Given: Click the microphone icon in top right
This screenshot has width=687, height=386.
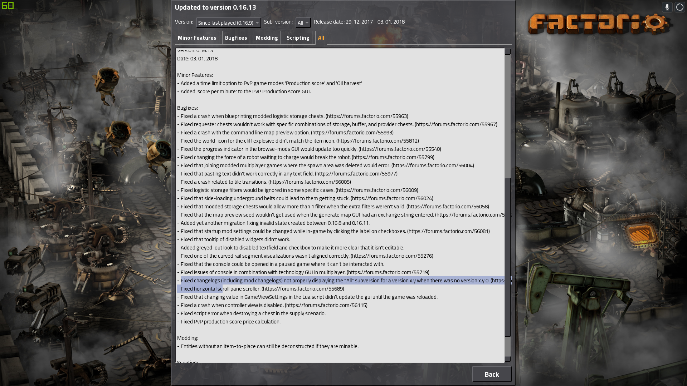Looking at the screenshot, I should pyautogui.click(x=667, y=7).
